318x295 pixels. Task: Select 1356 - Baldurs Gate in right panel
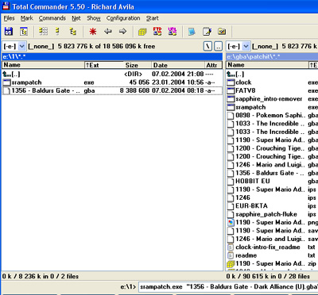[272, 173]
